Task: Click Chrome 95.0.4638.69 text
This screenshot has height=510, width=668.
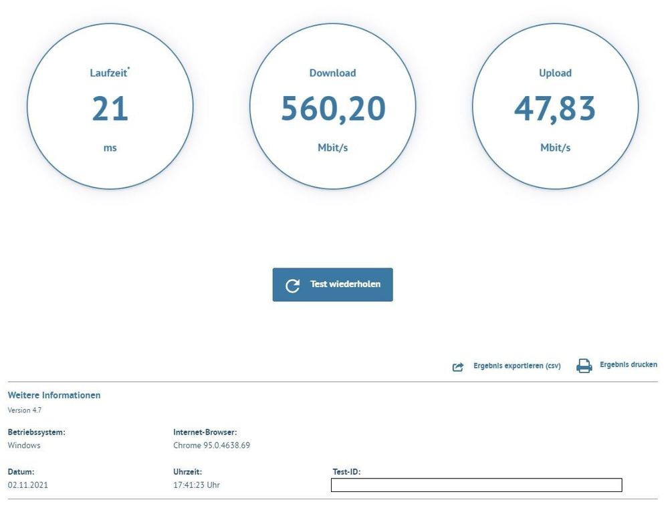Action: (211, 445)
